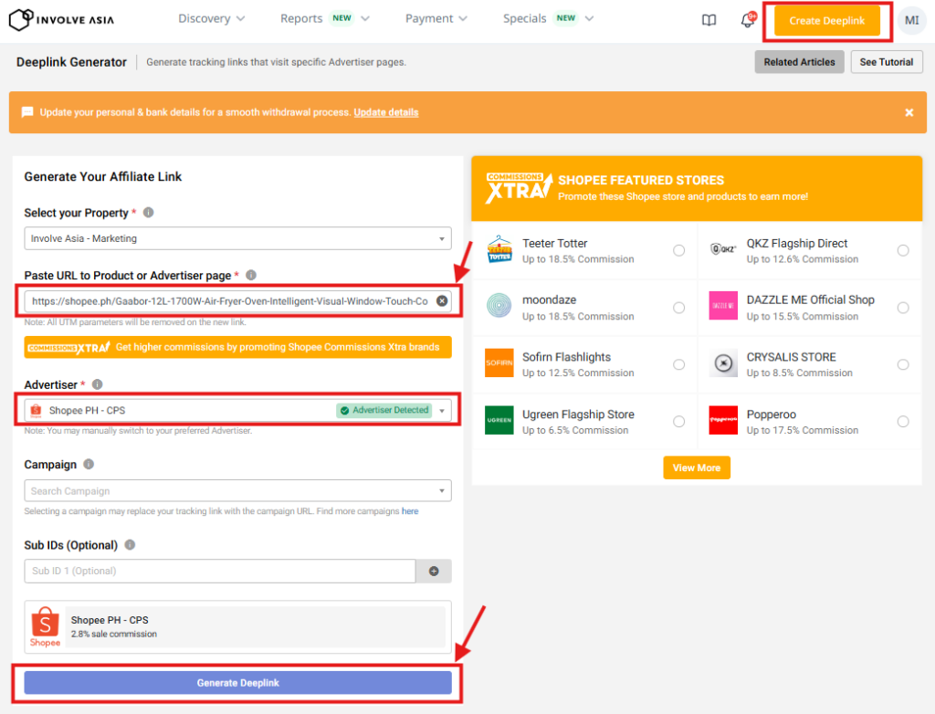Select the Popperoo store radio button
Image resolution: width=935 pixels, height=714 pixels.
coord(903,421)
